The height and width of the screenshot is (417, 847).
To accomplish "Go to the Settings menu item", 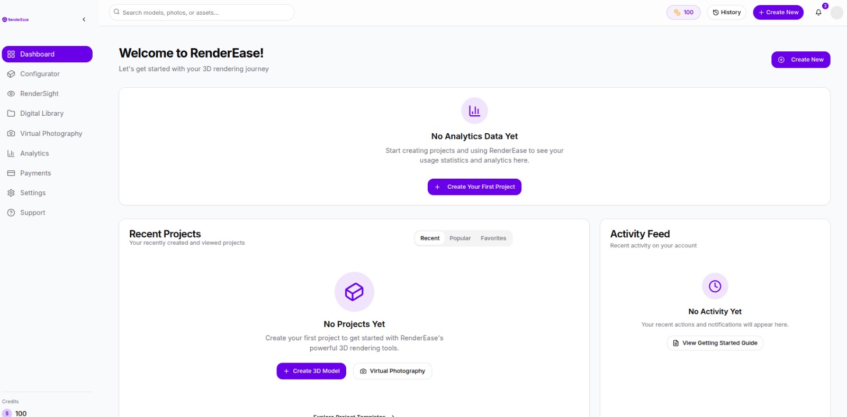I will [x=33, y=193].
